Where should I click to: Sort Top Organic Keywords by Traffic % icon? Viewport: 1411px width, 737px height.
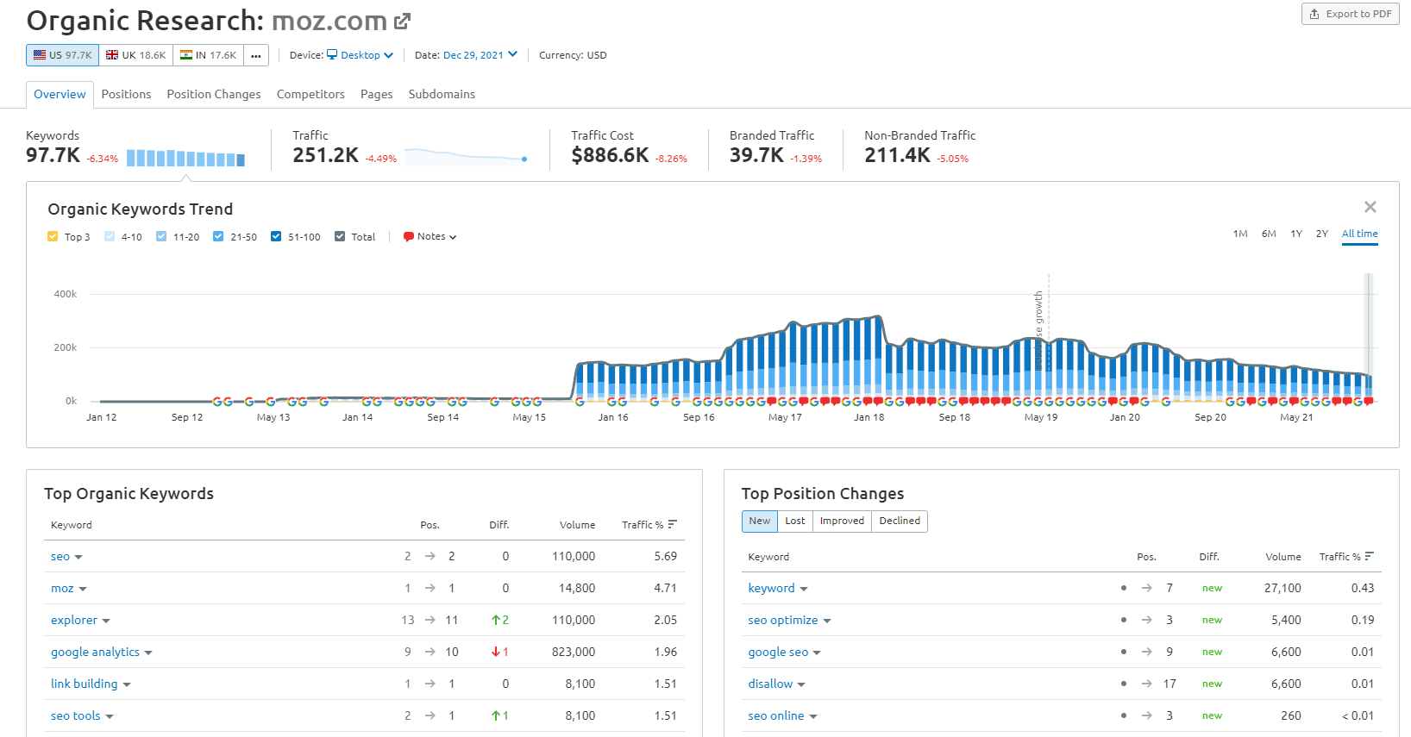point(673,524)
